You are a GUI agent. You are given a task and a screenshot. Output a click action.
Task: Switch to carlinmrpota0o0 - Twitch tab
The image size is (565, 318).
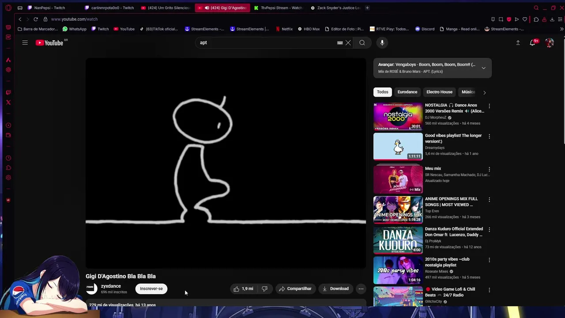click(110, 8)
